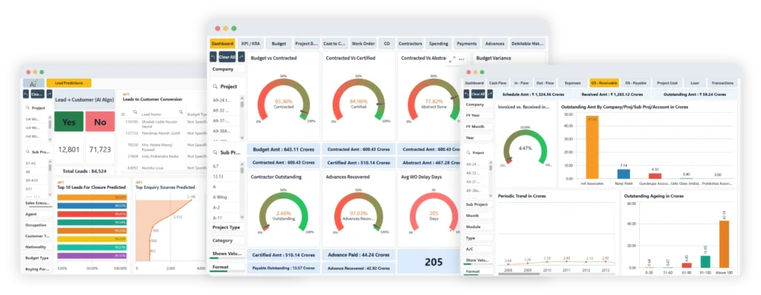
Task: Click Clear All in the center window
Action: pyautogui.click(x=227, y=56)
